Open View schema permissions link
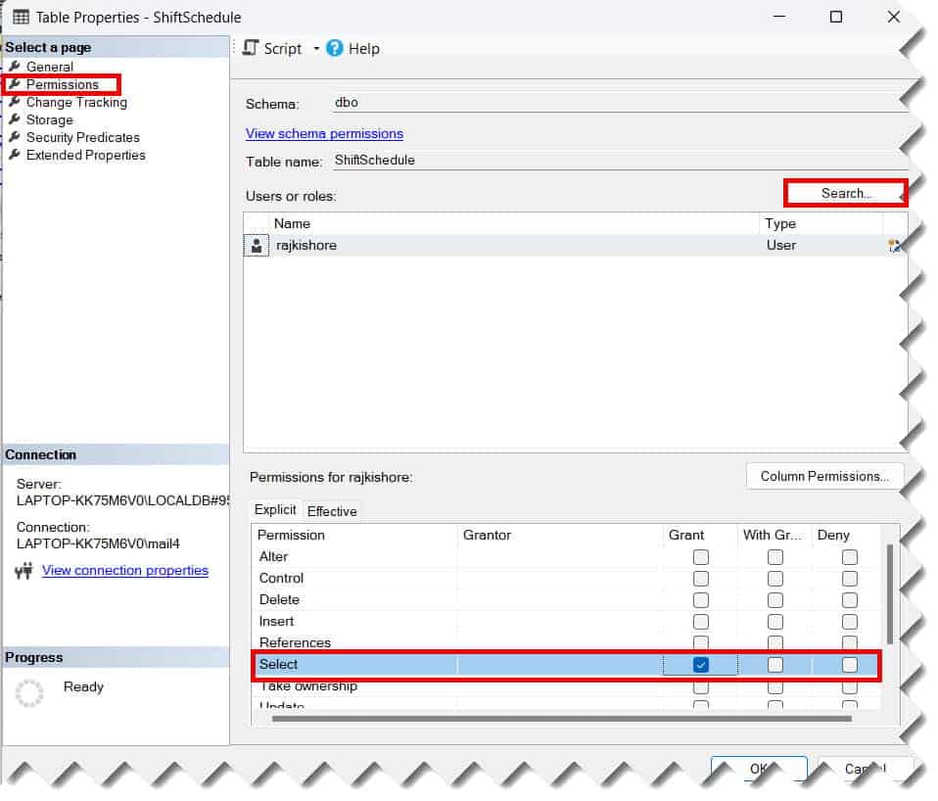Screen dimensions: 938x801 tap(324, 133)
